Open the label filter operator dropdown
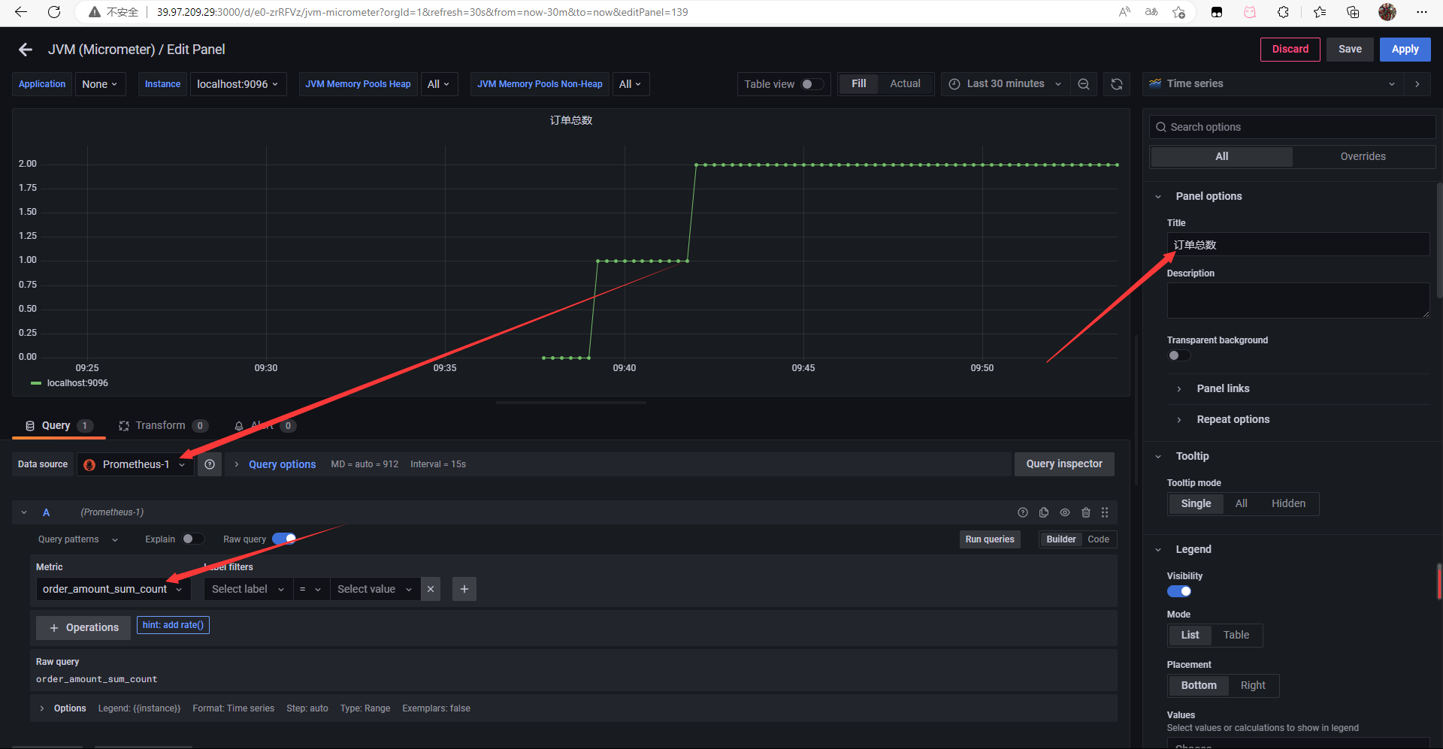Screen dimensions: 1443x749 (310, 589)
